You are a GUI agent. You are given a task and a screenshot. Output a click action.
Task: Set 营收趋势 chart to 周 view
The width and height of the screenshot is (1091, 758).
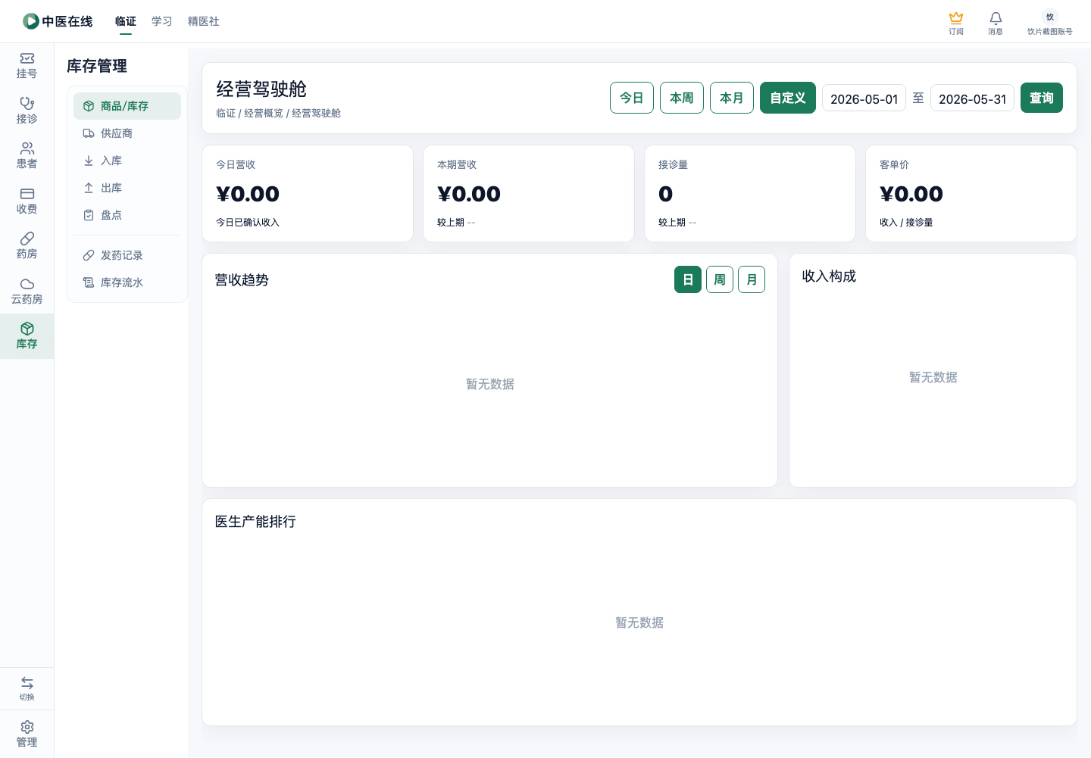coord(720,279)
